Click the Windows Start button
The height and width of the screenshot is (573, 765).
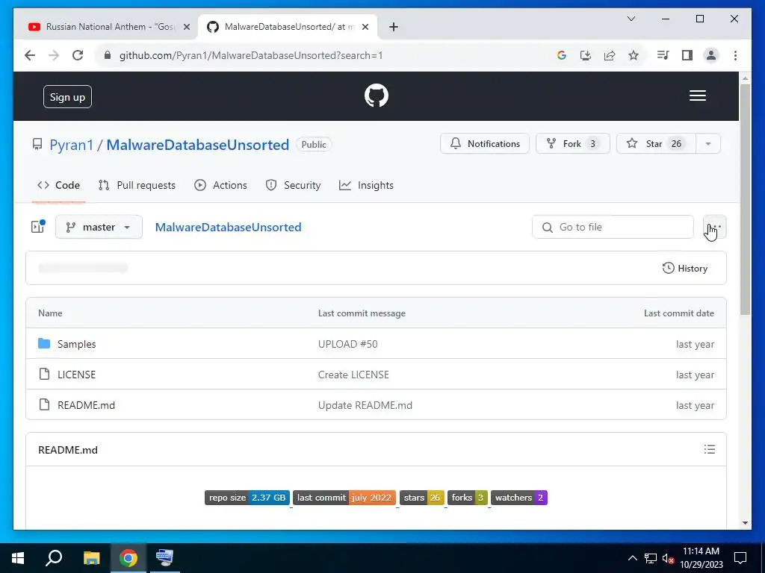pos(18,558)
